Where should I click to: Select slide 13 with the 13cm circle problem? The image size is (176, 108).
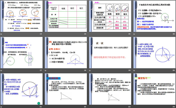[x=21, y=16]
